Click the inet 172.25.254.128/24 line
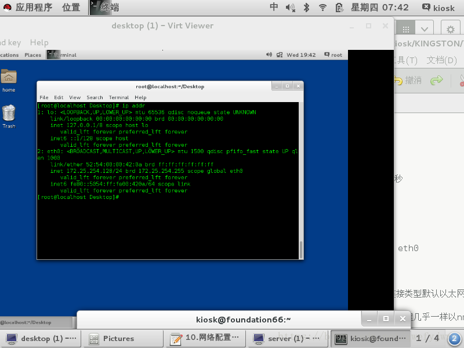The height and width of the screenshot is (348, 464). 146,171
